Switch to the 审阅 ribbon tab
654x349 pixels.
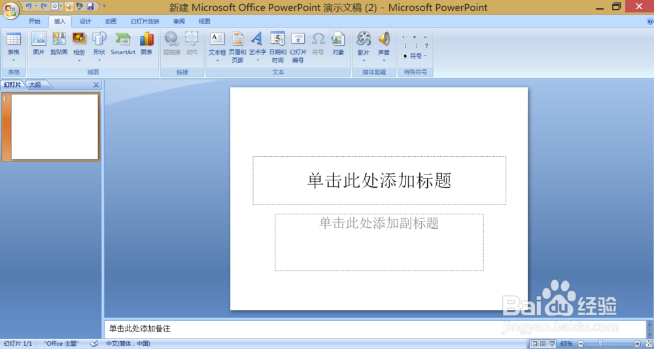pyautogui.click(x=179, y=22)
